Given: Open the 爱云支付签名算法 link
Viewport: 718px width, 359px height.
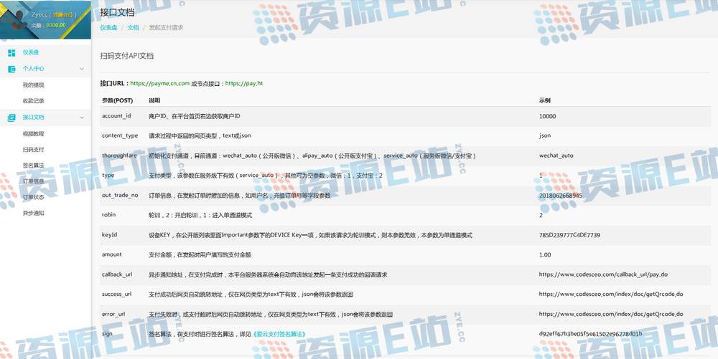Looking at the screenshot, I should click(x=279, y=335).
